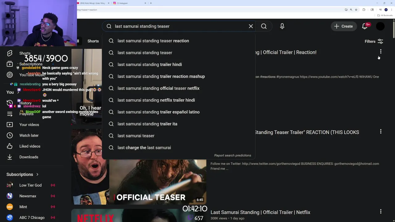Choose suggestion 'trailer reaction mashup'
The height and width of the screenshot is (222, 395).
click(x=178, y=76)
